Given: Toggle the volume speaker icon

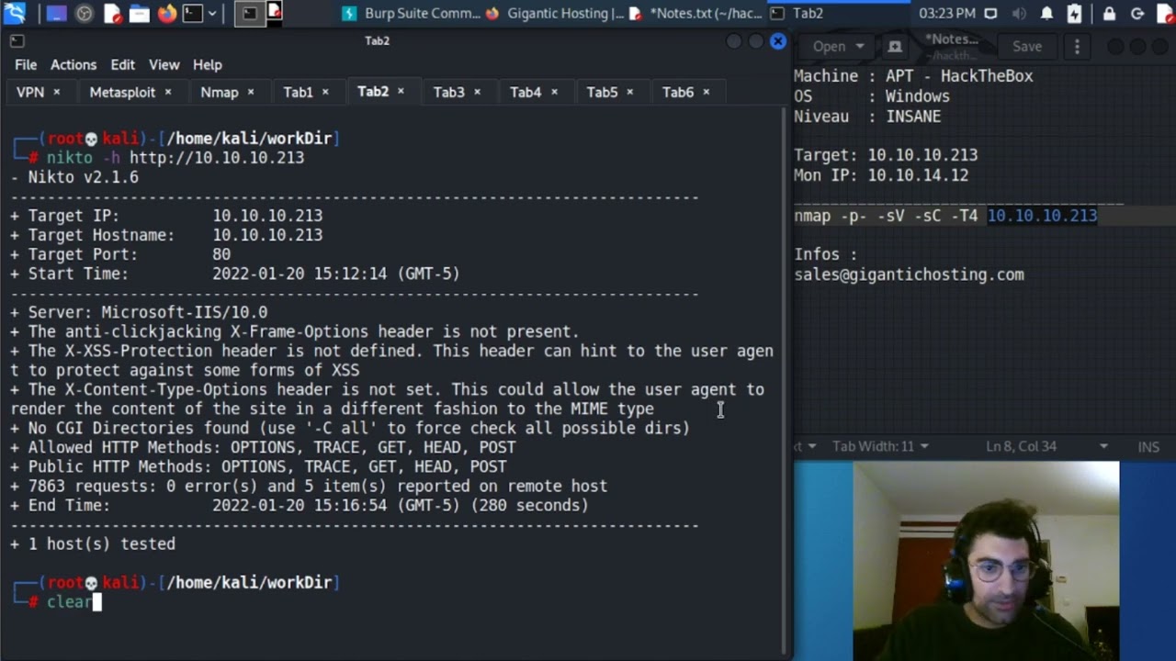Looking at the screenshot, I should 1019,14.
